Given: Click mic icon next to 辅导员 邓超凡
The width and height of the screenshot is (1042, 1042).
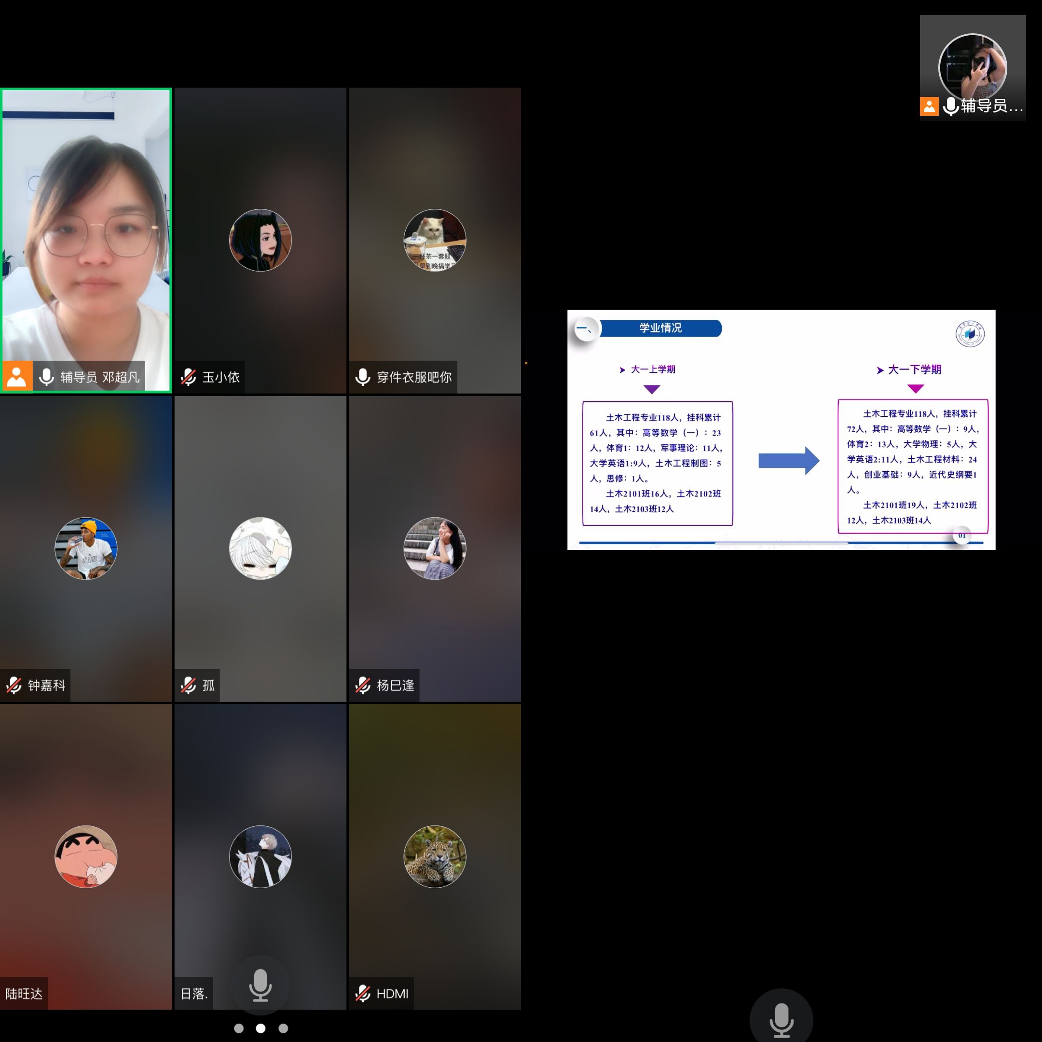Looking at the screenshot, I should click(46, 377).
